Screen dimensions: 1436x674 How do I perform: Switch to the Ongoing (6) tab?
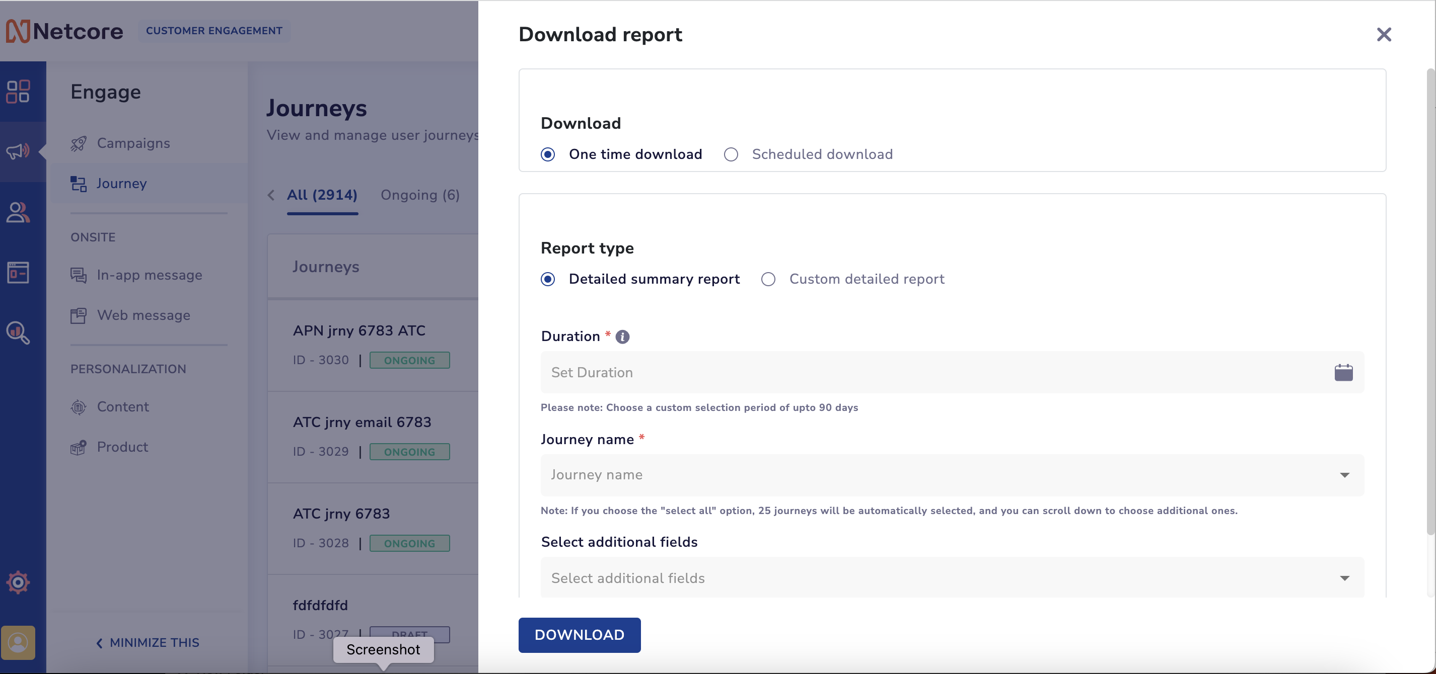[420, 195]
